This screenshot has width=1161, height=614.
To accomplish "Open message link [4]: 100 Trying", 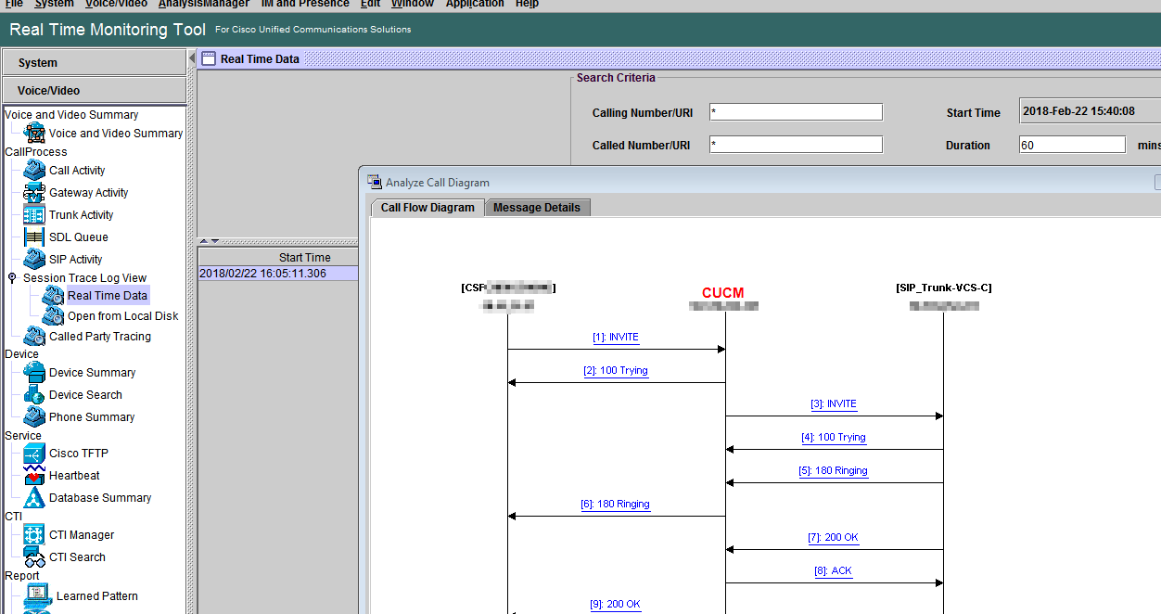I will tap(834, 438).
